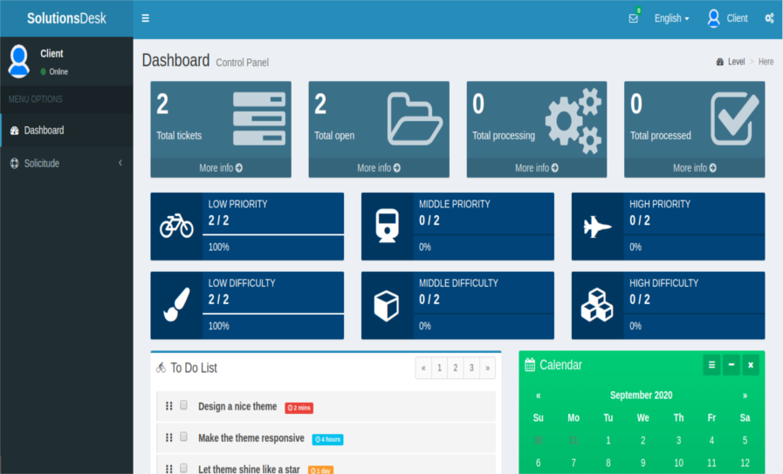Click the bicycle Low Priority icon
783x474 pixels.
pos(176,227)
